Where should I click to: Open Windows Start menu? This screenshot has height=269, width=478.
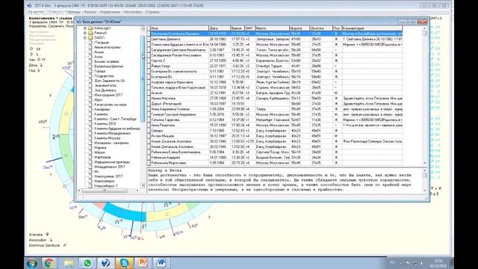[x=32, y=263]
